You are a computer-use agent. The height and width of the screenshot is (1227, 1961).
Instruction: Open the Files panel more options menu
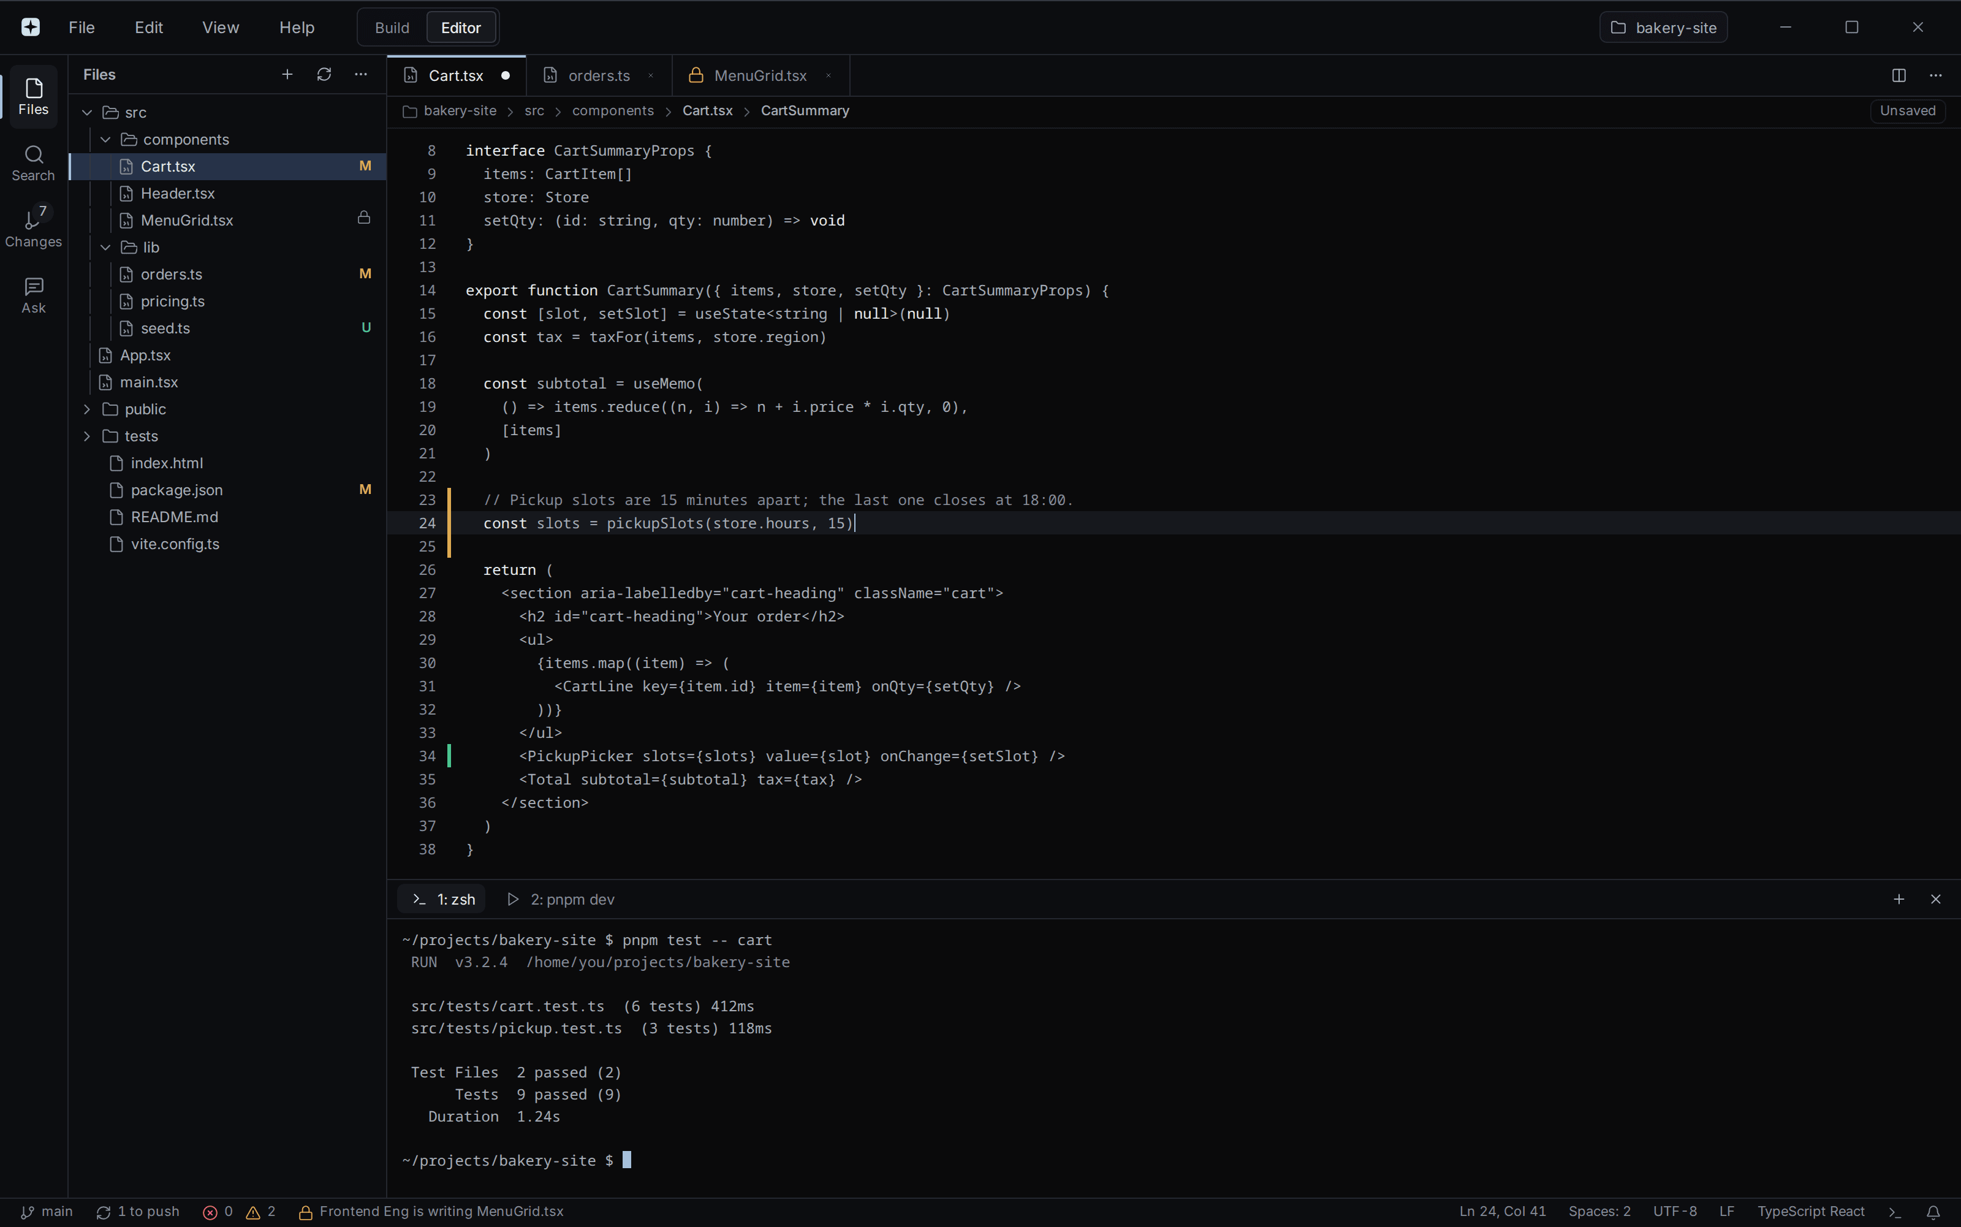(361, 75)
